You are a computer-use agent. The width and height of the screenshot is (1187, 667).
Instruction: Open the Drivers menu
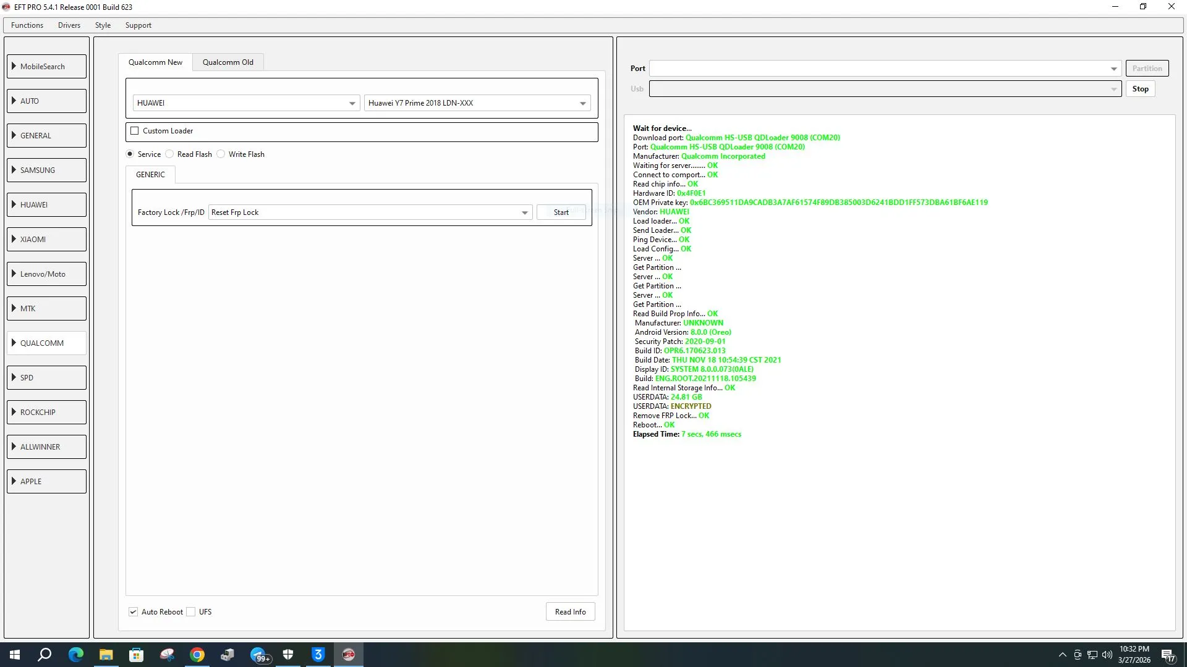[x=69, y=25]
